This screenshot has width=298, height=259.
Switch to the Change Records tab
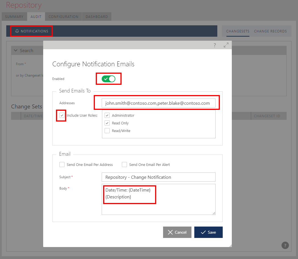pyautogui.click(x=270, y=31)
